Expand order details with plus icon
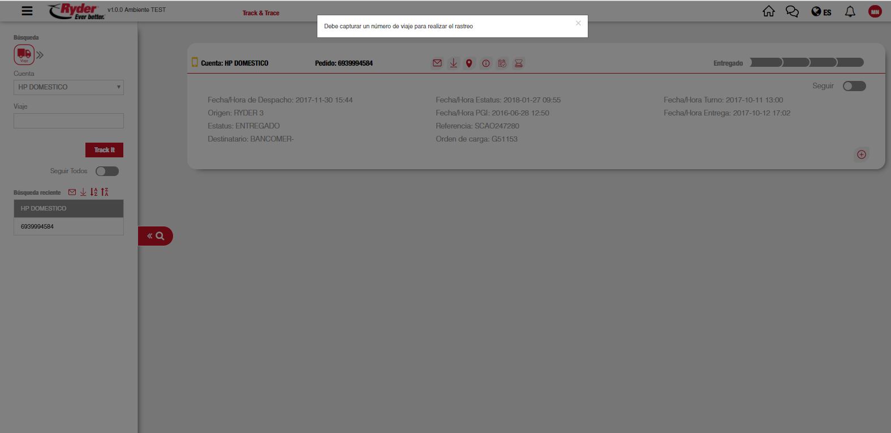 click(861, 155)
